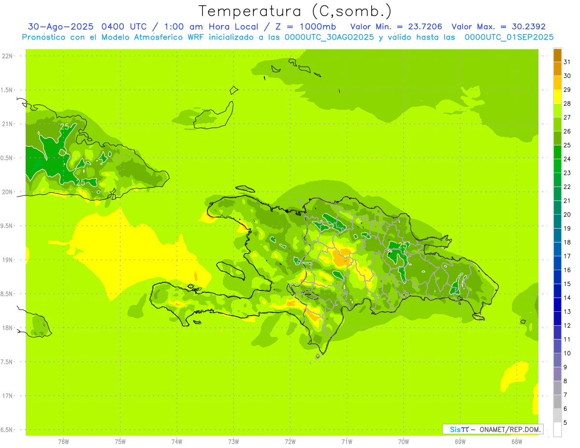Click the '1.5N' latitude tick label

(x=7, y=90)
